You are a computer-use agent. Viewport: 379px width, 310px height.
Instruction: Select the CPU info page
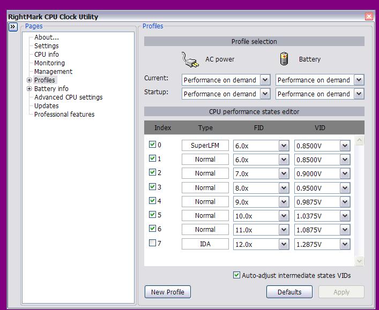pos(47,54)
